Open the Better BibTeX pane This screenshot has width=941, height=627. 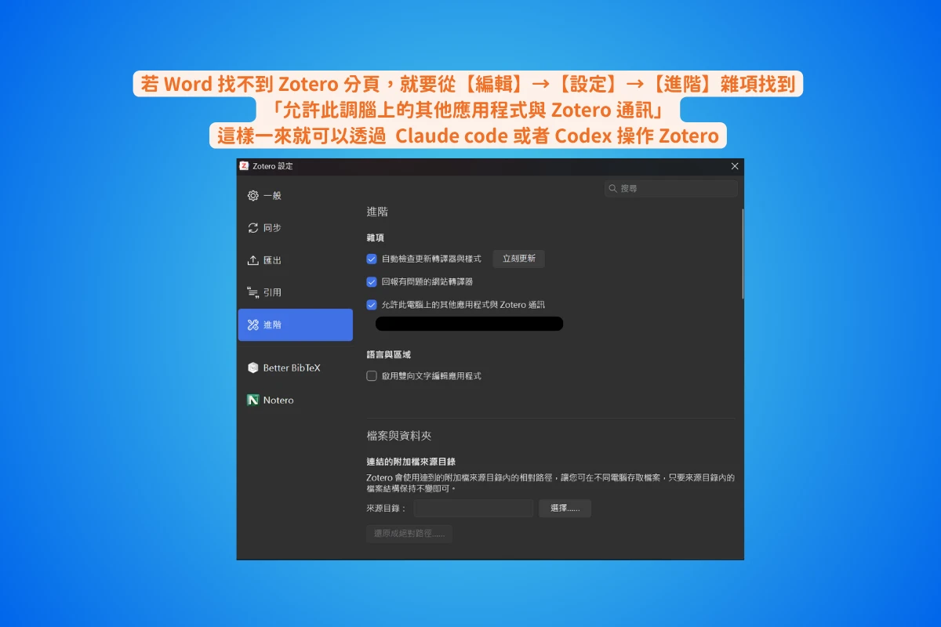tap(296, 368)
